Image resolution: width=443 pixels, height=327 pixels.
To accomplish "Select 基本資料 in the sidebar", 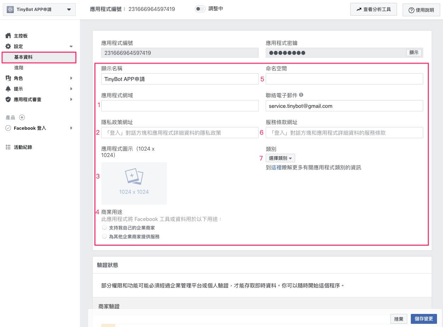I will pos(23,57).
